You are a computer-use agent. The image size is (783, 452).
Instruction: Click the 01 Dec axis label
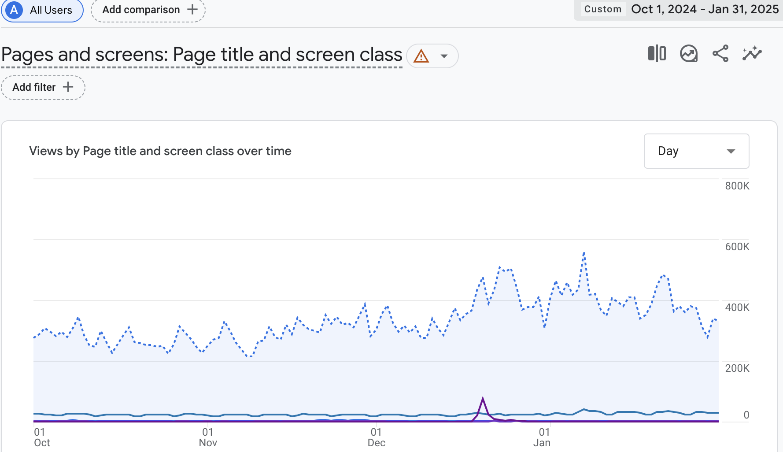click(x=376, y=437)
